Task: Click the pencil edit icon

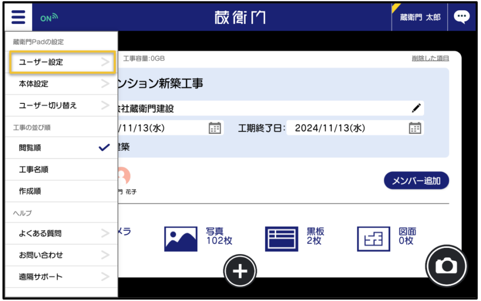Action: (416, 108)
